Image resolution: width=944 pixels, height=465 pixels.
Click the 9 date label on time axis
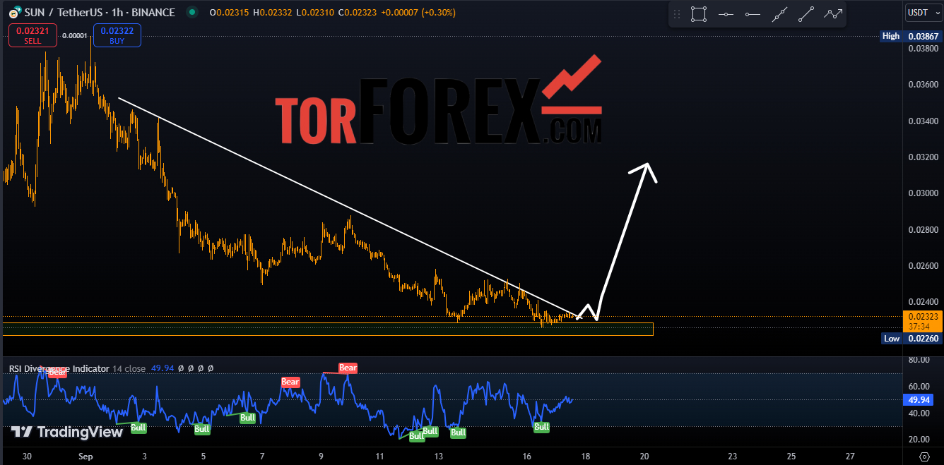point(321,456)
